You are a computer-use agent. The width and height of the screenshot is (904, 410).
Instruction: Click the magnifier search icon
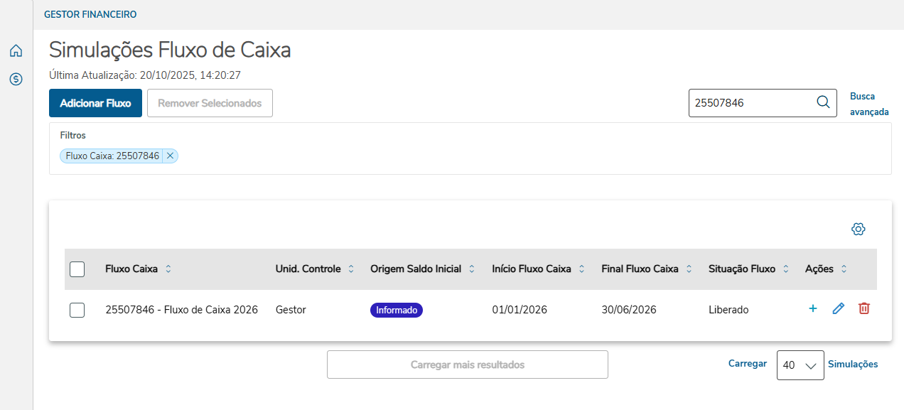pyautogui.click(x=823, y=102)
